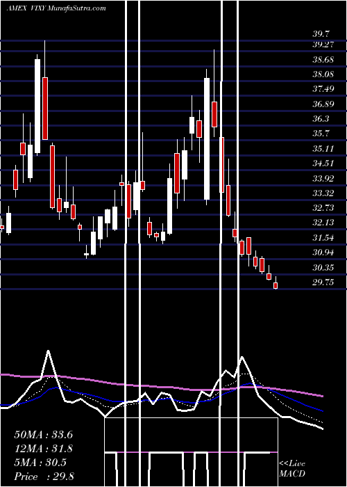
Task: Click the 5MA : 30.5 readout
Action: (40, 463)
